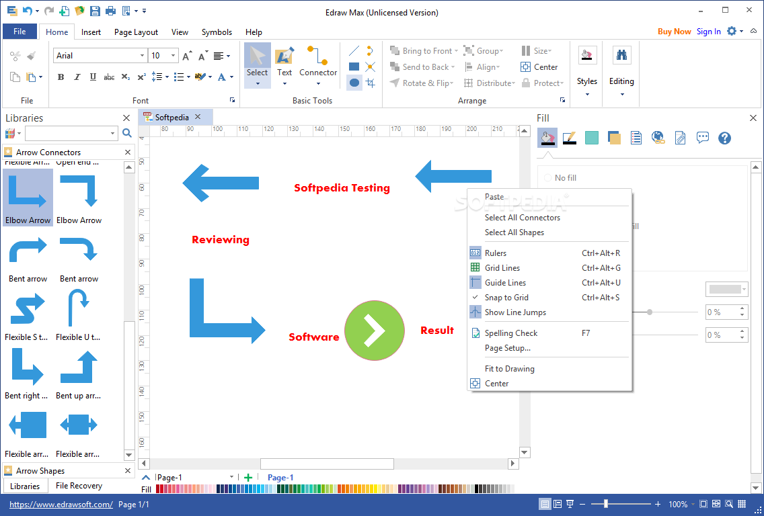Switch to the Insert ribbon tab
Image resolution: width=764 pixels, height=516 pixels.
[91, 32]
